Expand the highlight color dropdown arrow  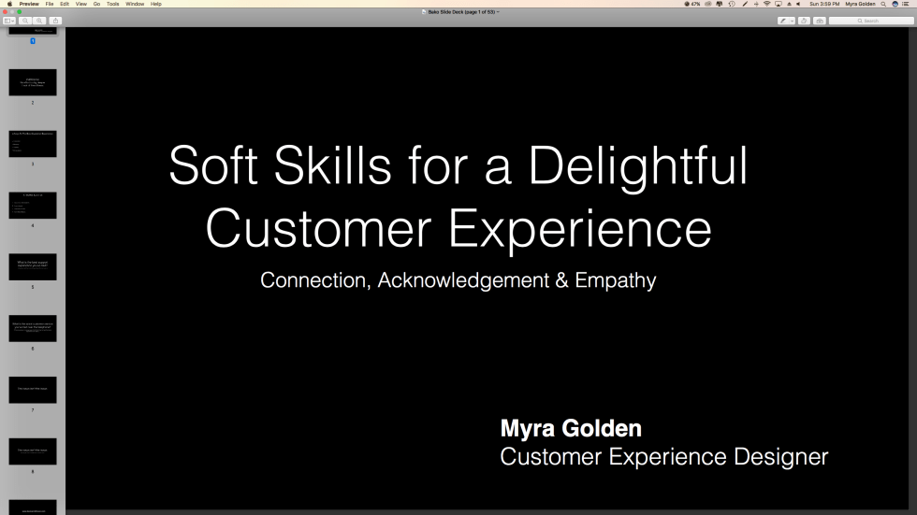click(x=792, y=21)
